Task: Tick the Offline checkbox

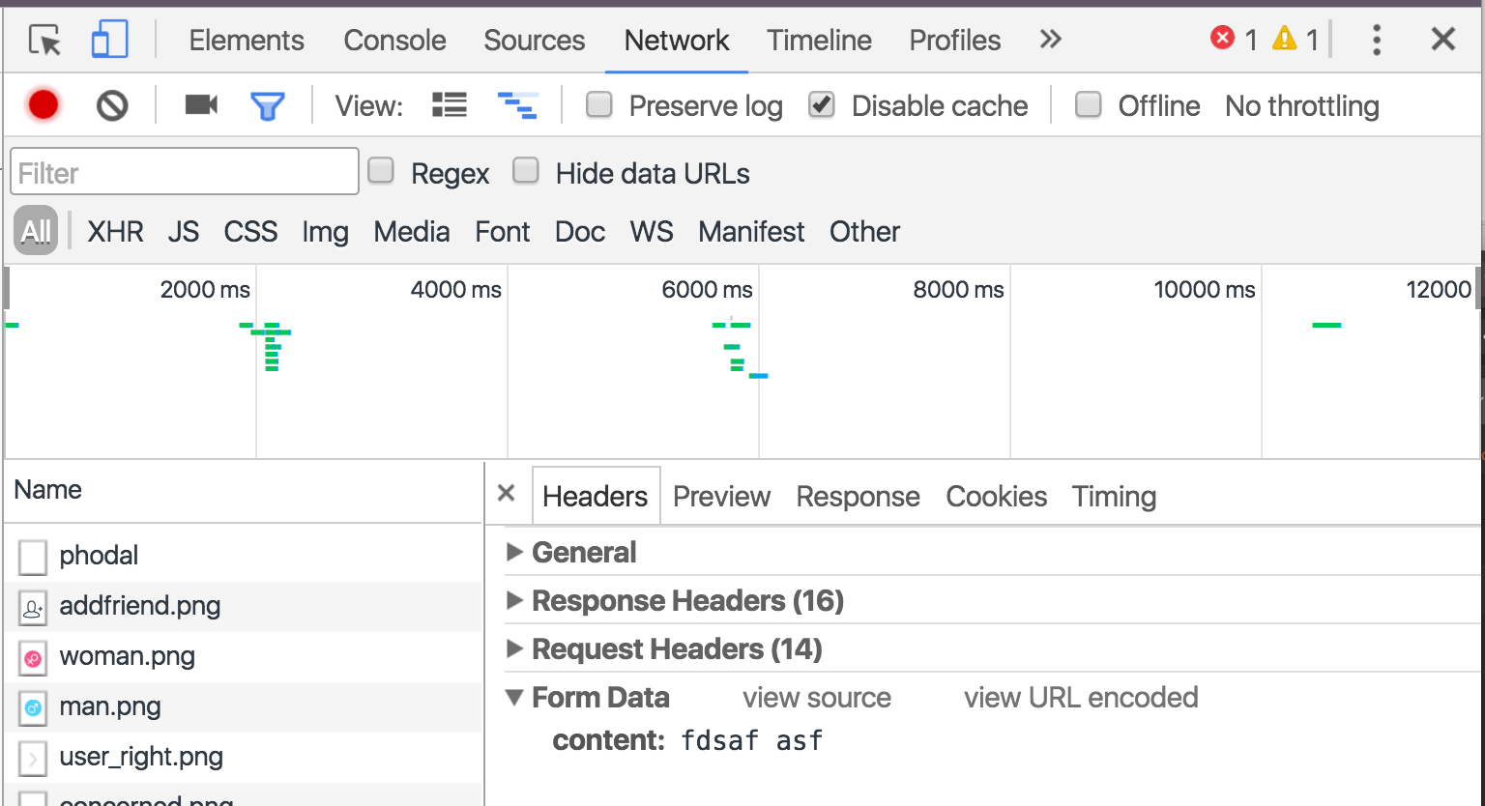Action: [1089, 104]
